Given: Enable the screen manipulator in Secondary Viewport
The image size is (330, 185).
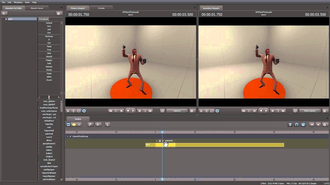Looking at the screenshot, I should (217, 111).
